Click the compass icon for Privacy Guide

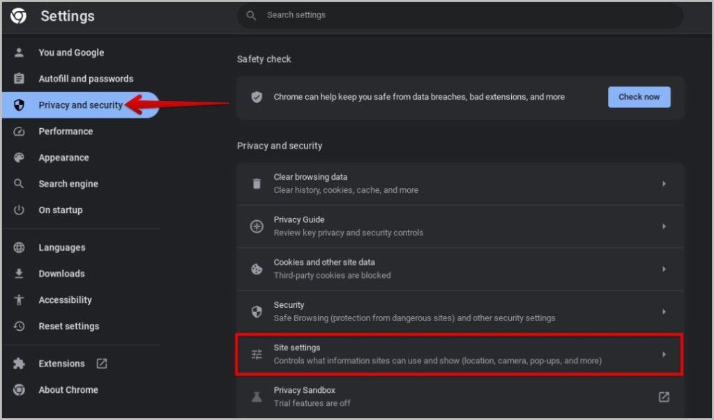(x=257, y=226)
